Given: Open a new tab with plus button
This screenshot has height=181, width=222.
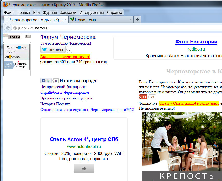Looking at the screenshot, I should [137, 20].
